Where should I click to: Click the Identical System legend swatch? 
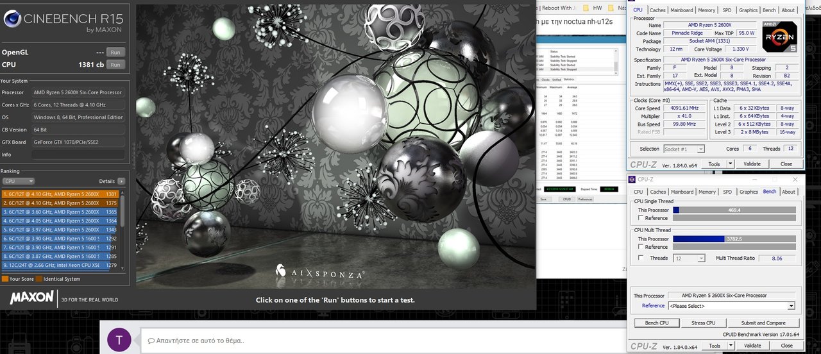(x=38, y=279)
